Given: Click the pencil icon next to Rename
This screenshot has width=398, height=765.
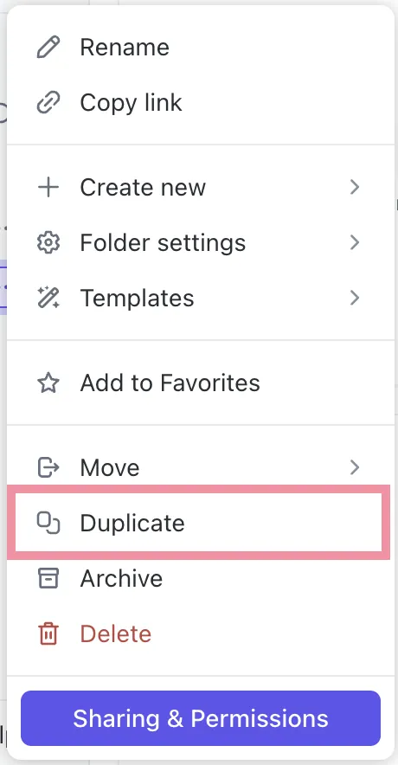Looking at the screenshot, I should point(48,48).
